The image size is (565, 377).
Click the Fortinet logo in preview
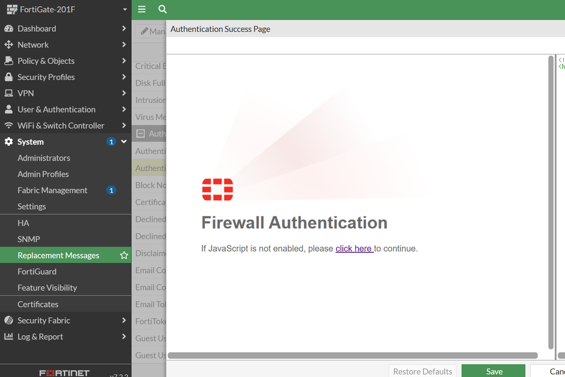[x=218, y=189]
